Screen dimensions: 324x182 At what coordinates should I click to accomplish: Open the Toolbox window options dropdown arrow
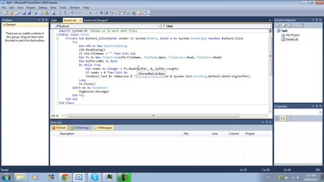[x=39, y=20]
